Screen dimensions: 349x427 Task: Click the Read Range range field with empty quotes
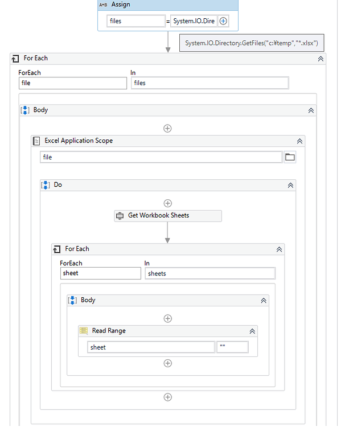coord(232,347)
